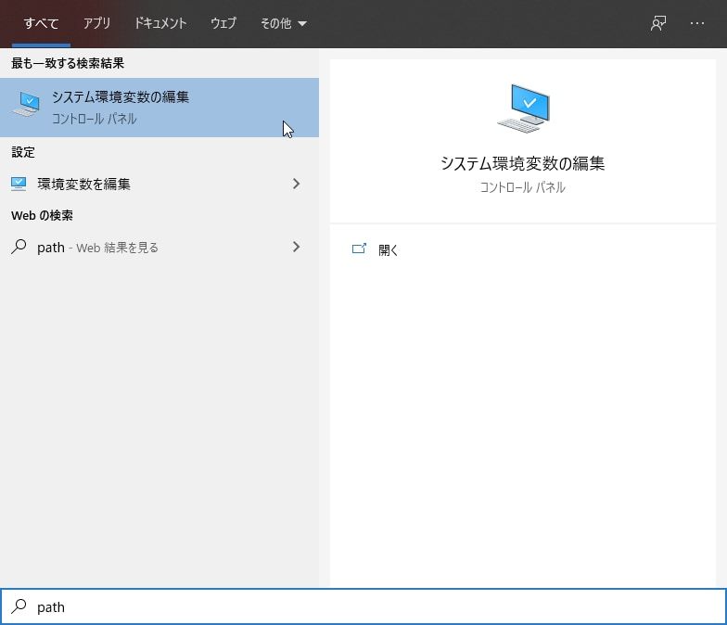Click the Web の検索 section heading
This screenshot has height=625, width=727.
click(43, 215)
